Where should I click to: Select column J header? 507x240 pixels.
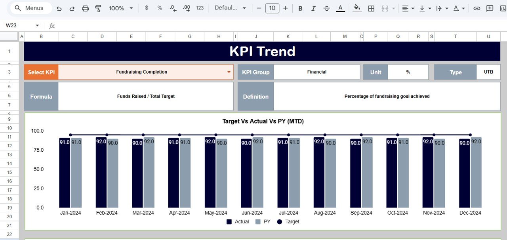pyautogui.click(x=256, y=36)
